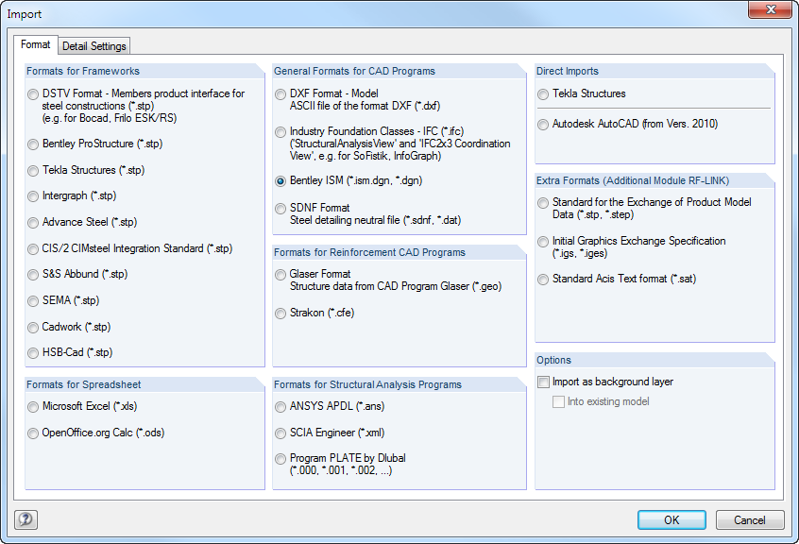Choose OpenOffice.org Calc format
Viewport: 799px width, 544px height.
coord(31,433)
